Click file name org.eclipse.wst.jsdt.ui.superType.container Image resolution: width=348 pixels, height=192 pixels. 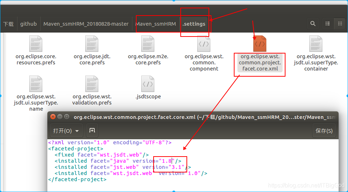[x=316, y=63]
